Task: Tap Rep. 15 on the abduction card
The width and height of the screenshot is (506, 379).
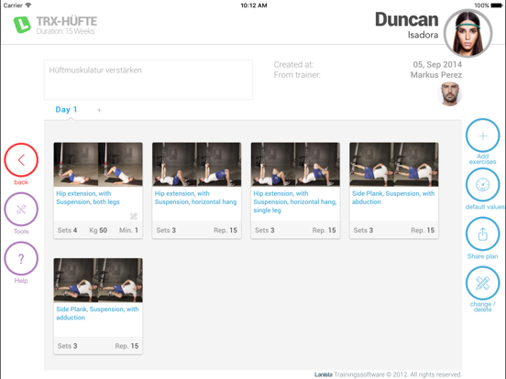Action: click(423, 230)
